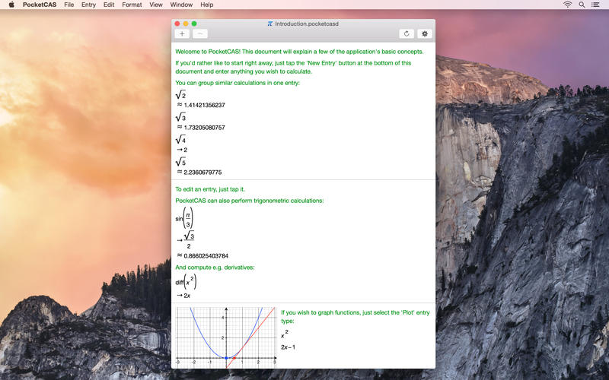
Task: Open the PocketCAS application menu
Action: click(x=40, y=5)
